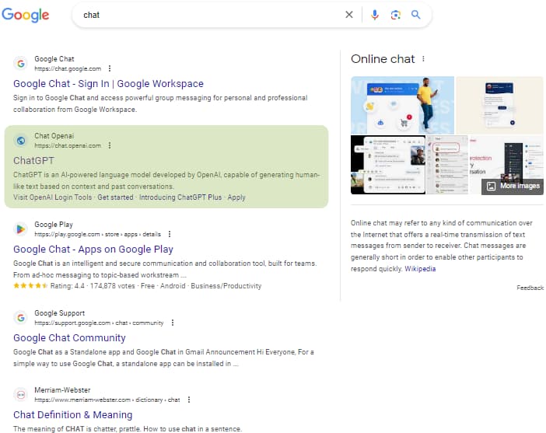This screenshot has height=433, width=546.
Task: Open Google Chat - Sign In link
Action: [x=108, y=84]
